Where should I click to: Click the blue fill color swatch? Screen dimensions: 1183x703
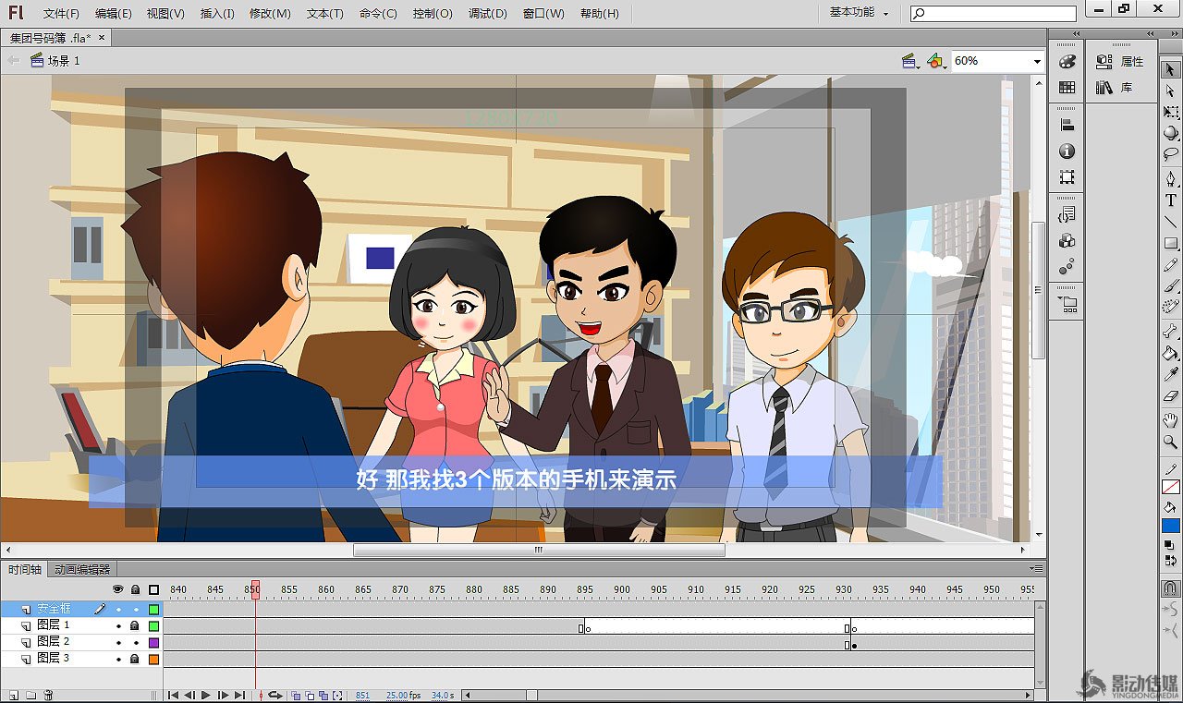(x=1171, y=526)
